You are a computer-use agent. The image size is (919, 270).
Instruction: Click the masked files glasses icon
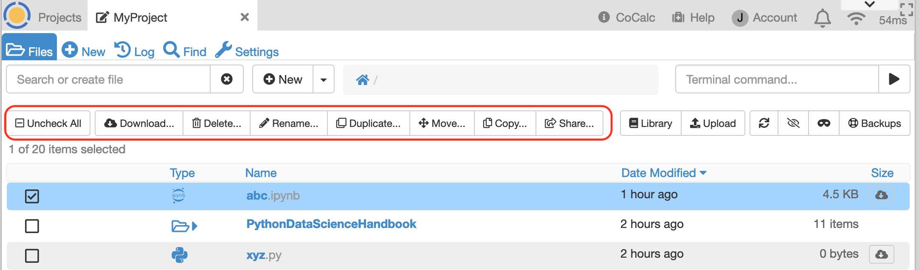click(x=823, y=123)
